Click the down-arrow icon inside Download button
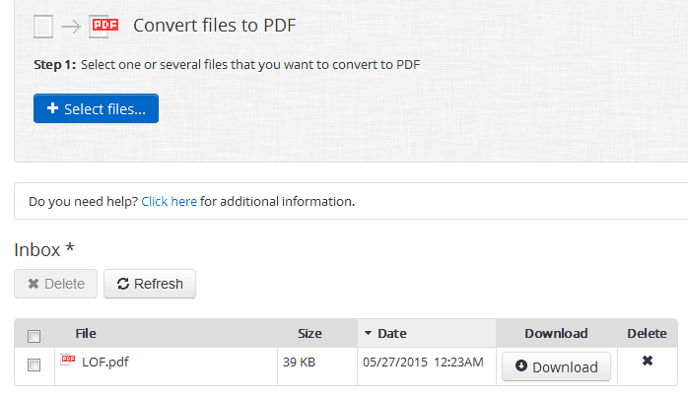688x396 pixels. (x=521, y=365)
